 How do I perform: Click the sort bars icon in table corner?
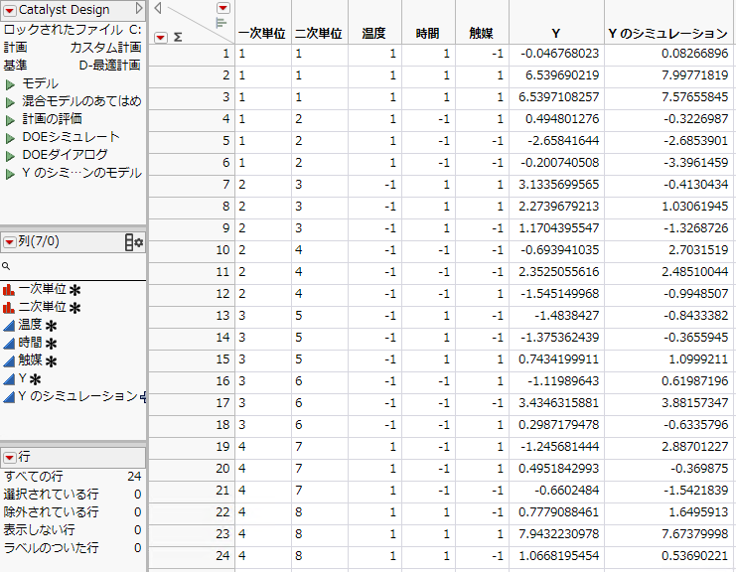221,23
